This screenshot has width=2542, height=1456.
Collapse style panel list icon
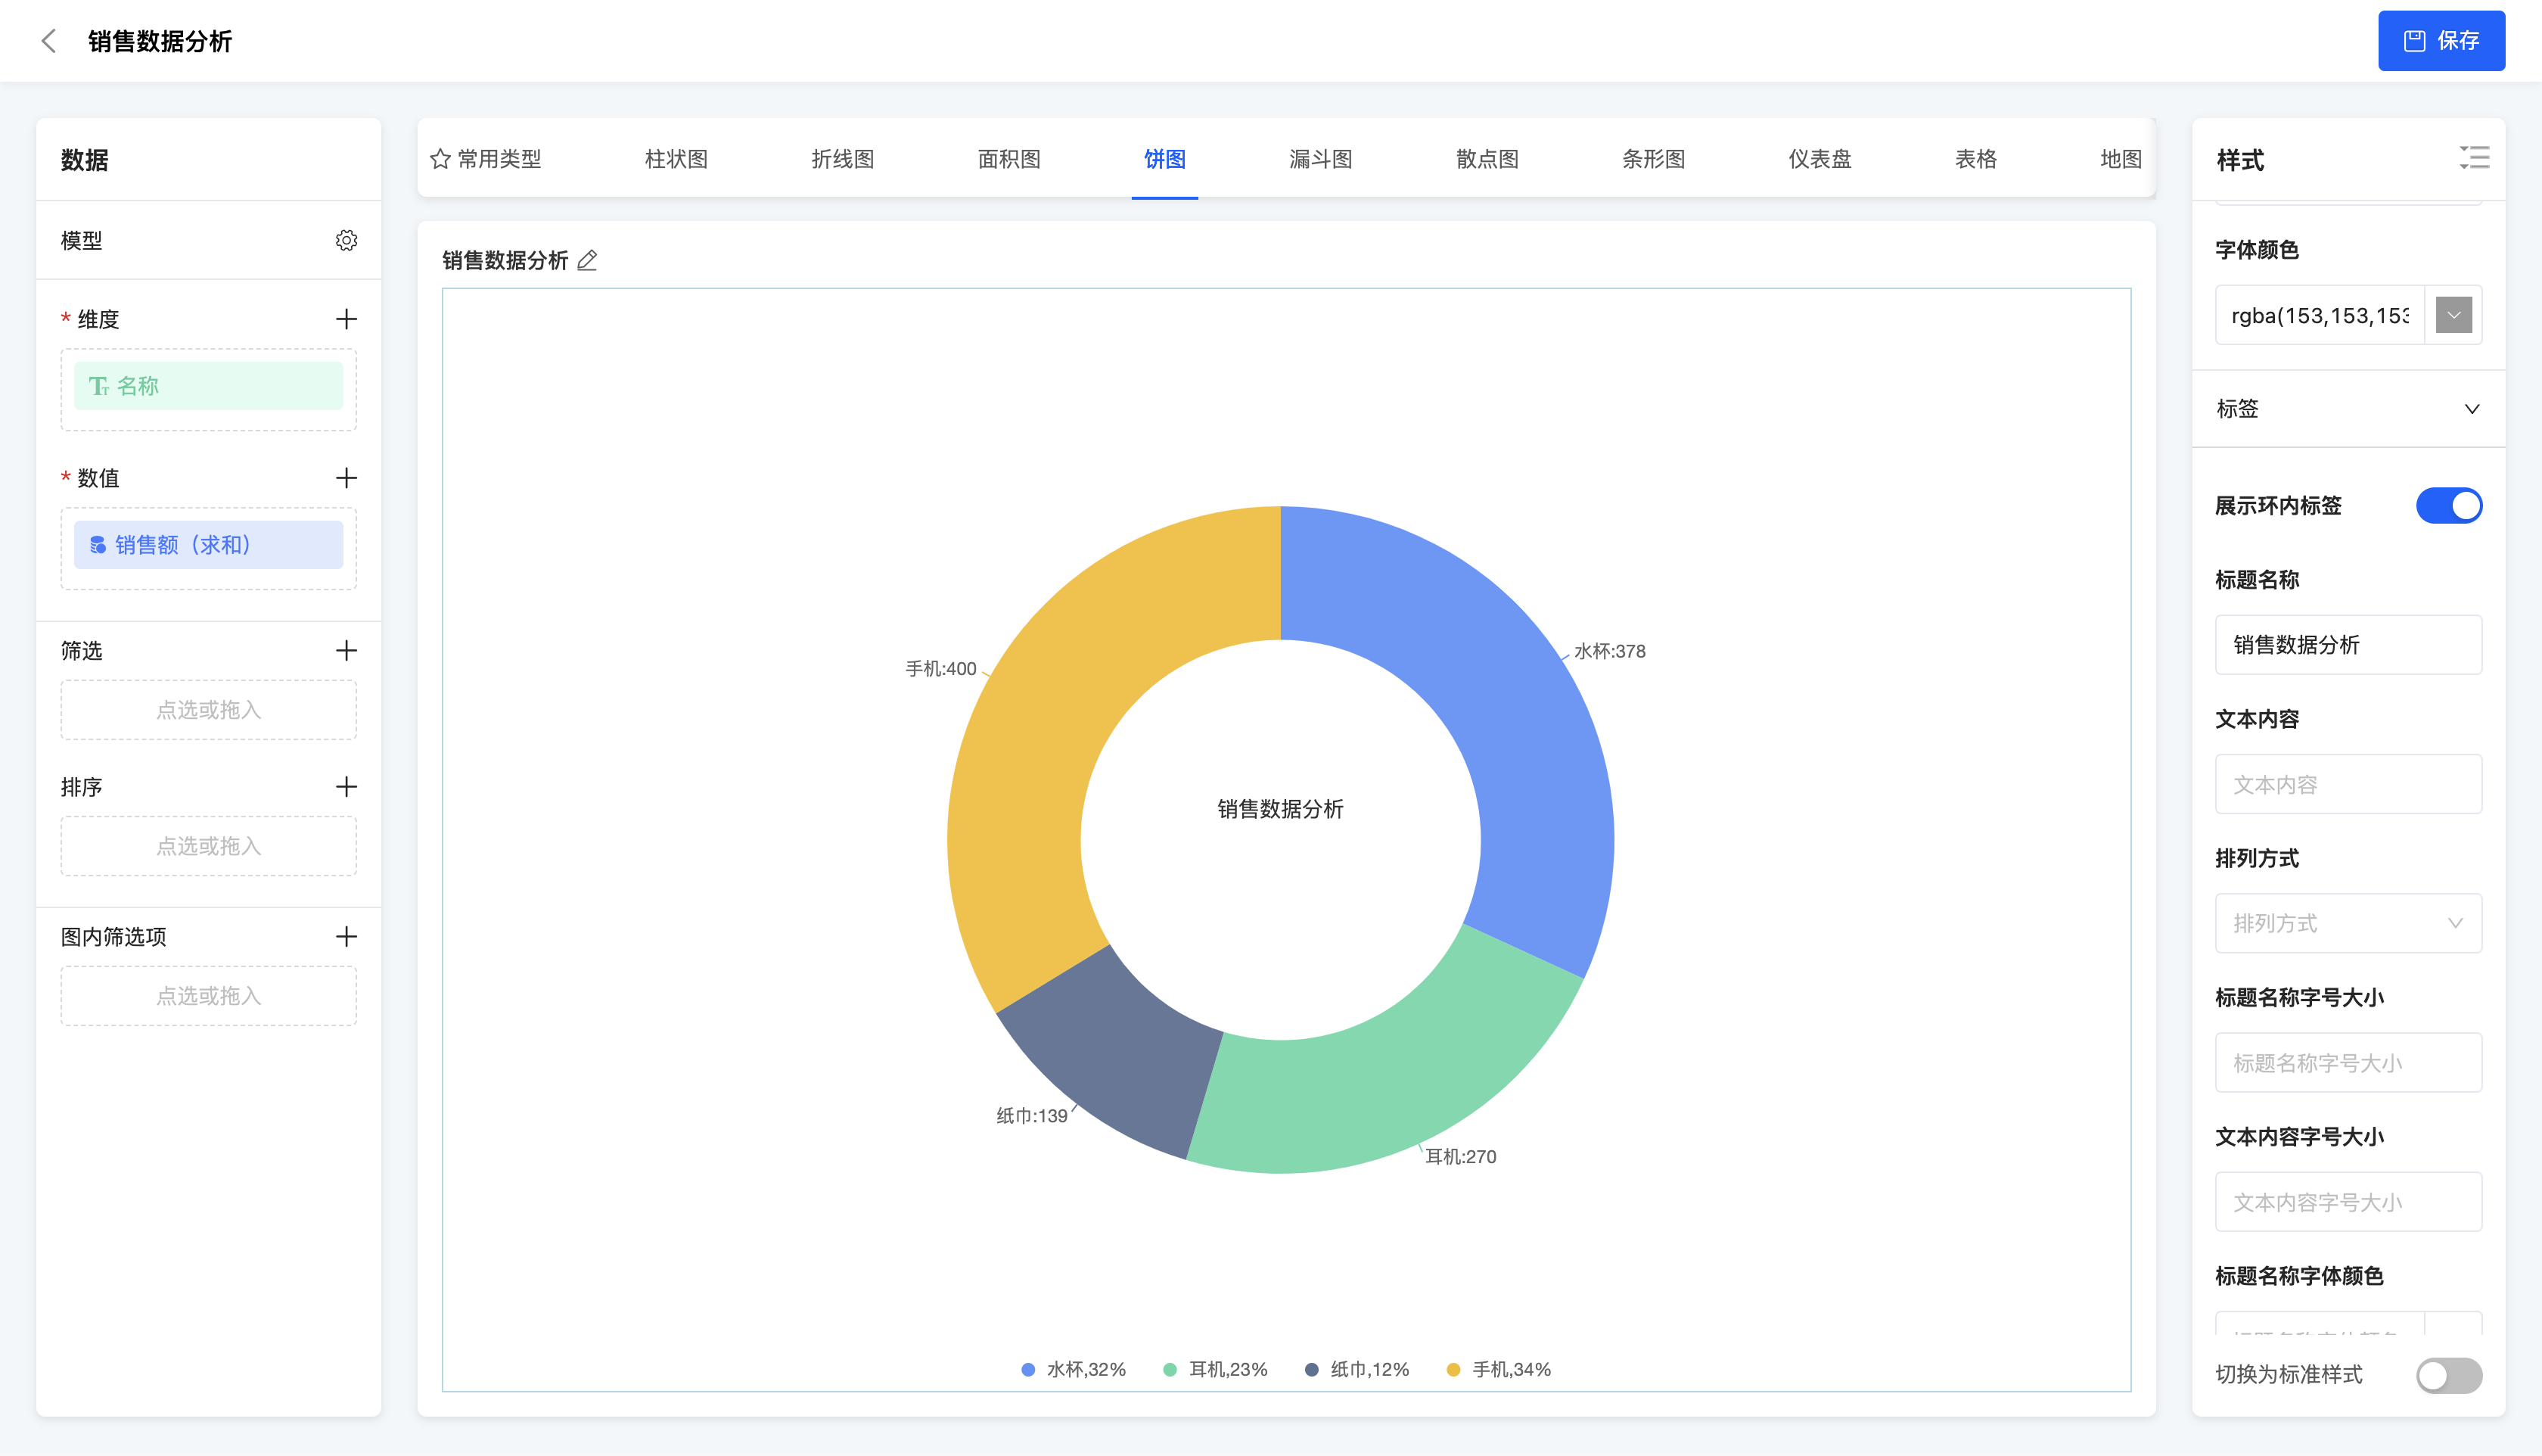click(x=2474, y=158)
